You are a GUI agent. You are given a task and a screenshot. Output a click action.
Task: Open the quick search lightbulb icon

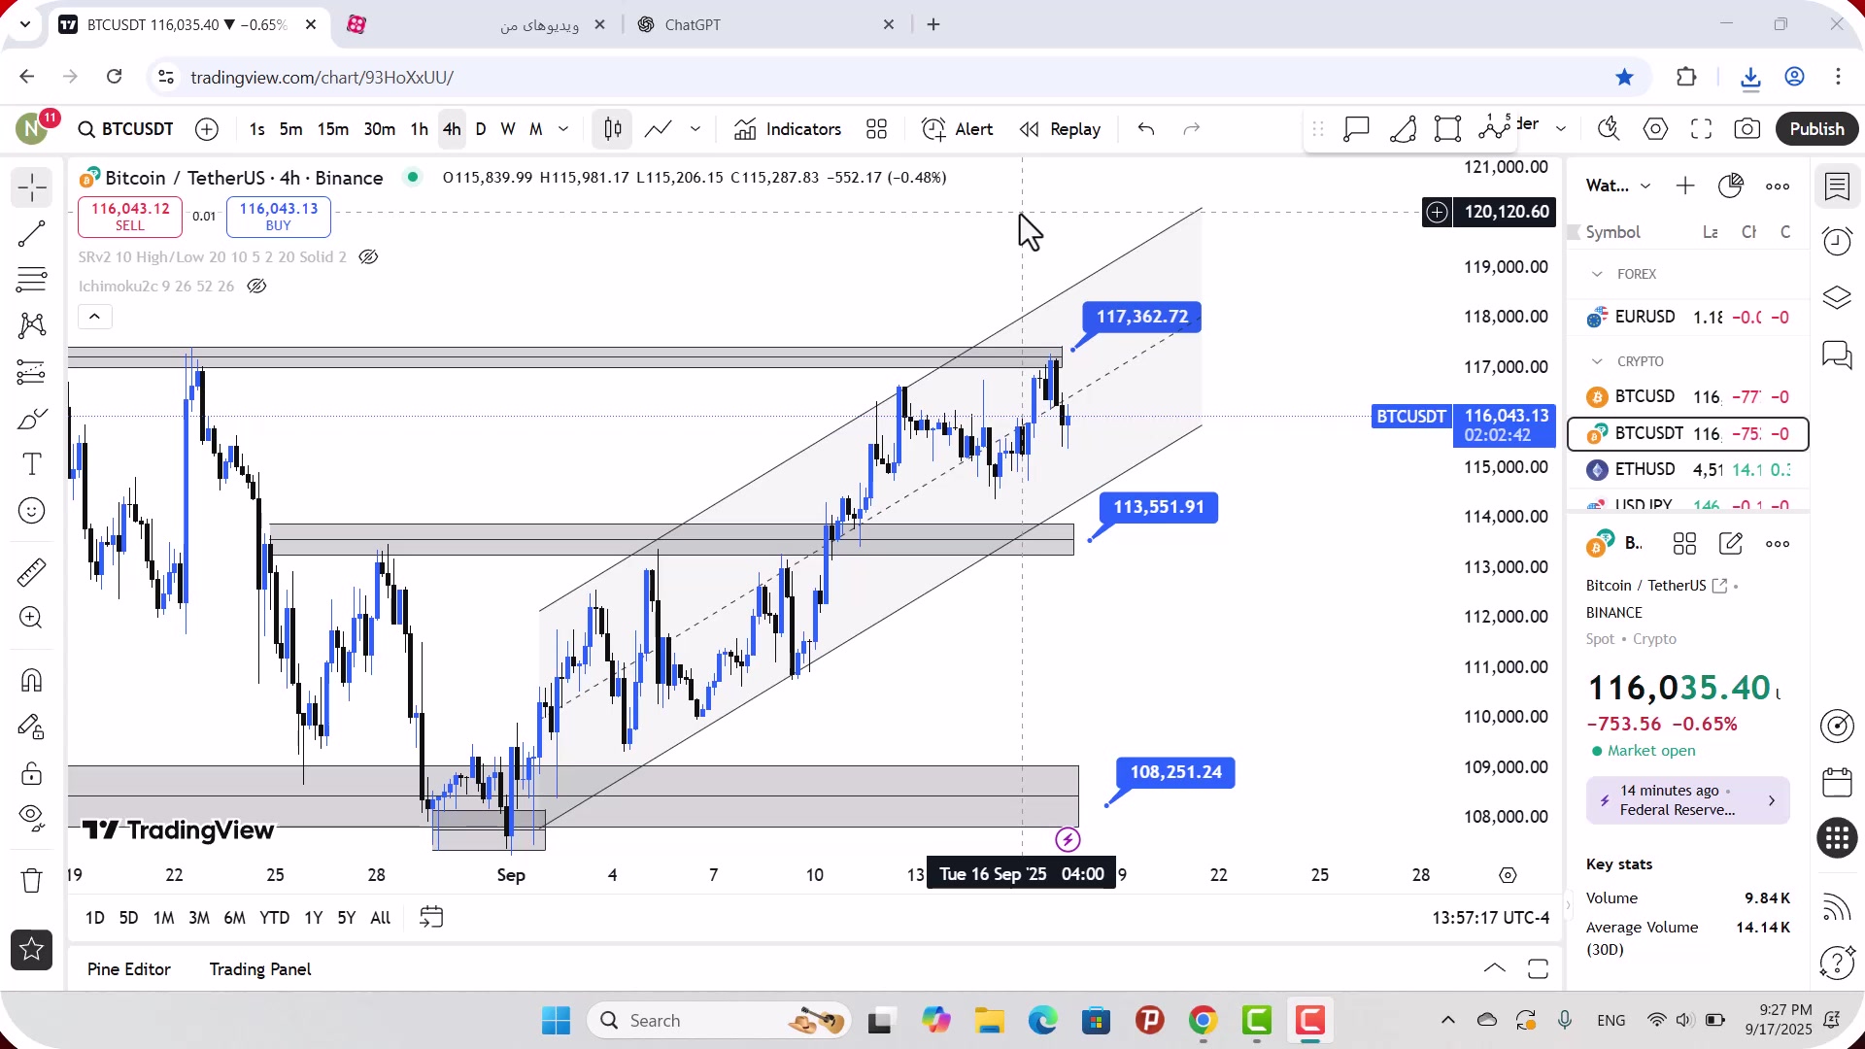[x=1609, y=129]
